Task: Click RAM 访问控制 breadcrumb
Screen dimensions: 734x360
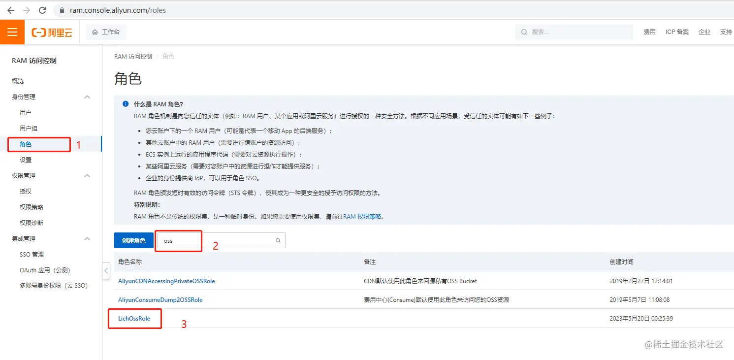Action: point(133,57)
